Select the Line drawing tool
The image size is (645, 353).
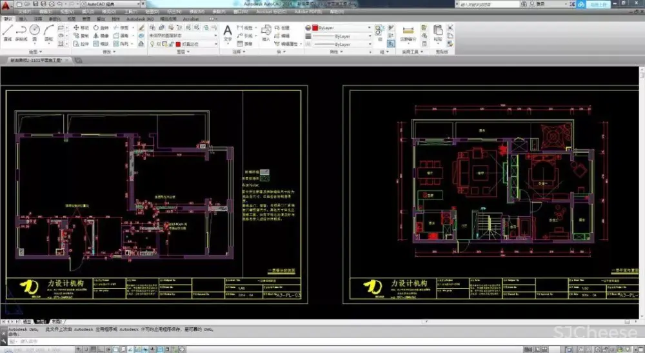(x=8, y=31)
